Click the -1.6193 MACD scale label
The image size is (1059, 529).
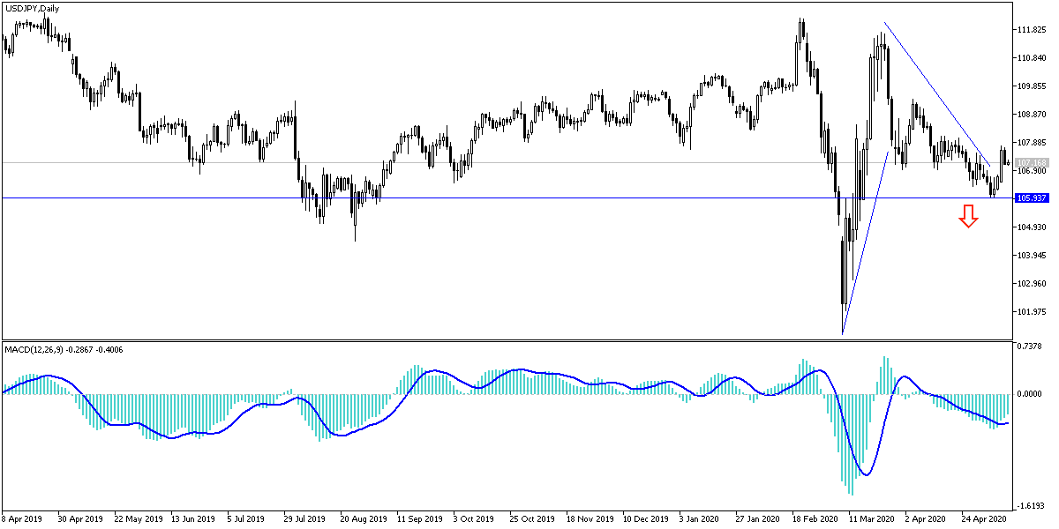[1029, 503]
